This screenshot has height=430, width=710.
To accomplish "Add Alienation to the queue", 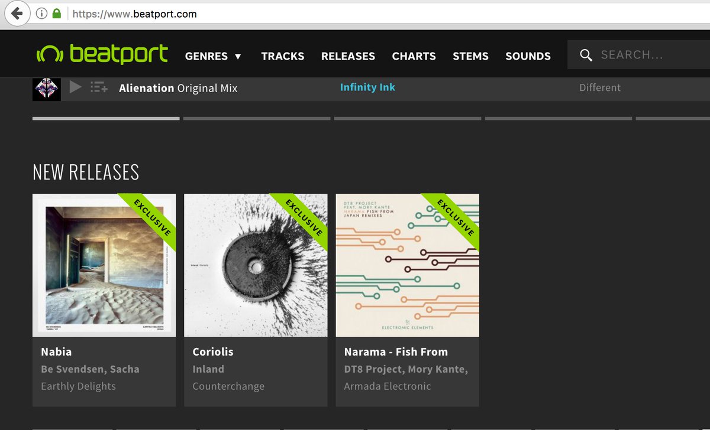I will tap(99, 87).
